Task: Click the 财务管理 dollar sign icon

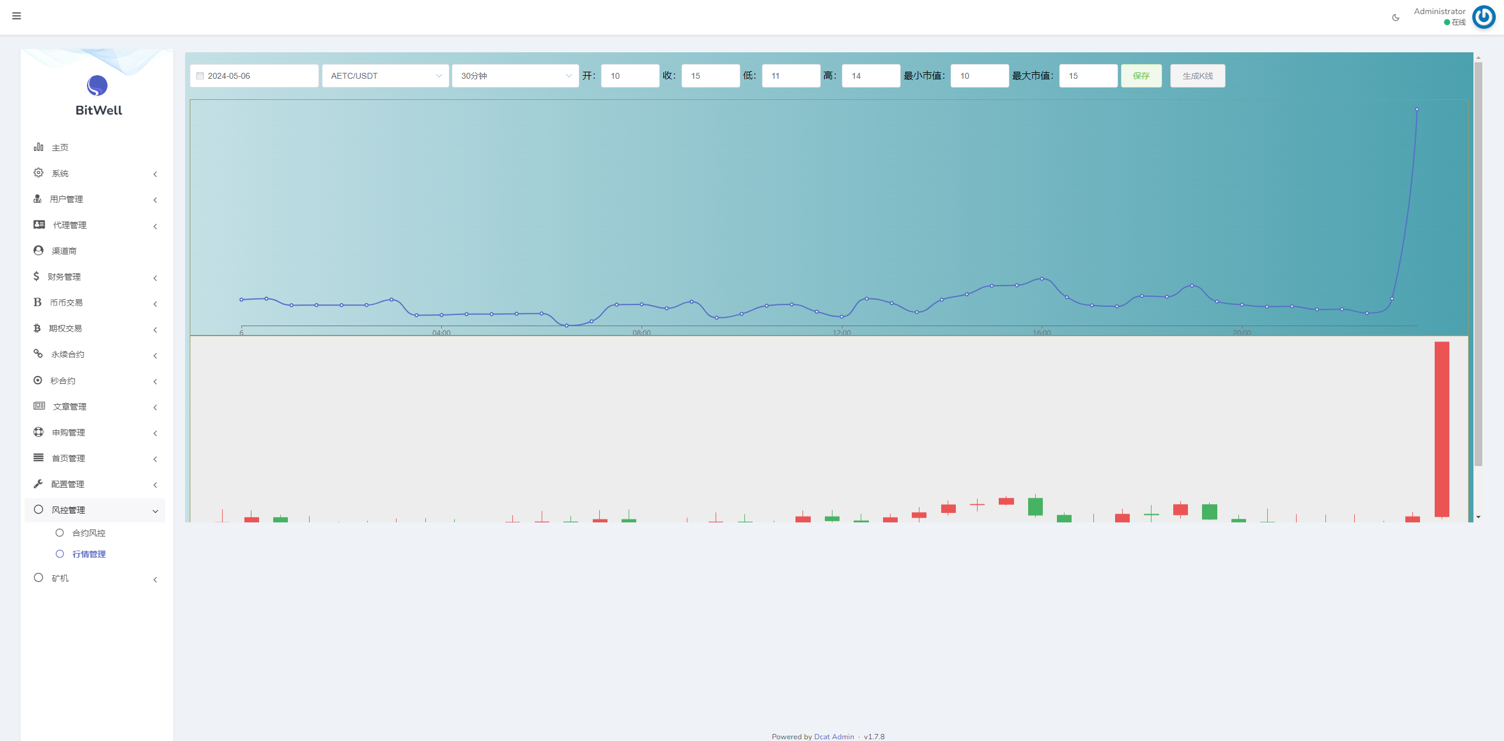Action: pos(36,276)
